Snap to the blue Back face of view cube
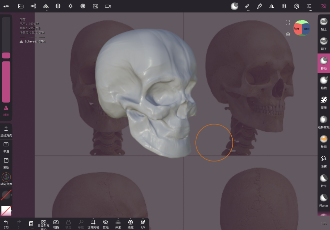330x230 pixels. coord(306,29)
